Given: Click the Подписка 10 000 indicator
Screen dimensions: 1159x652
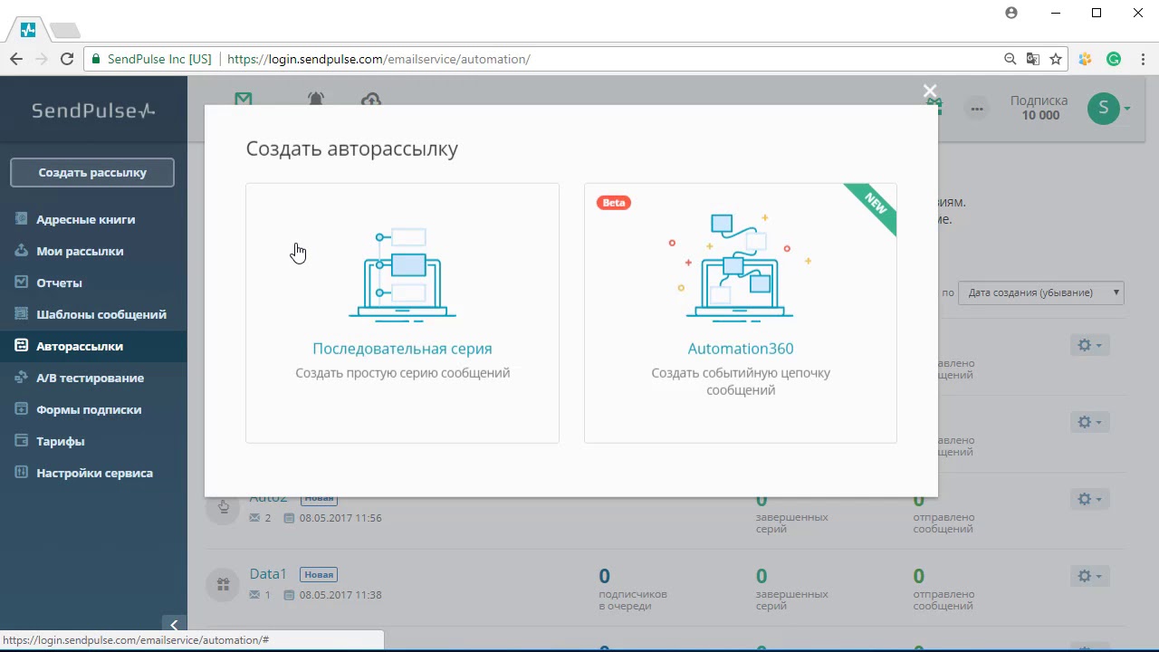Looking at the screenshot, I should (1039, 108).
